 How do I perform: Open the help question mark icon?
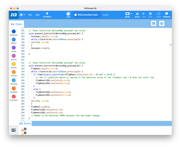[x=162, y=24]
